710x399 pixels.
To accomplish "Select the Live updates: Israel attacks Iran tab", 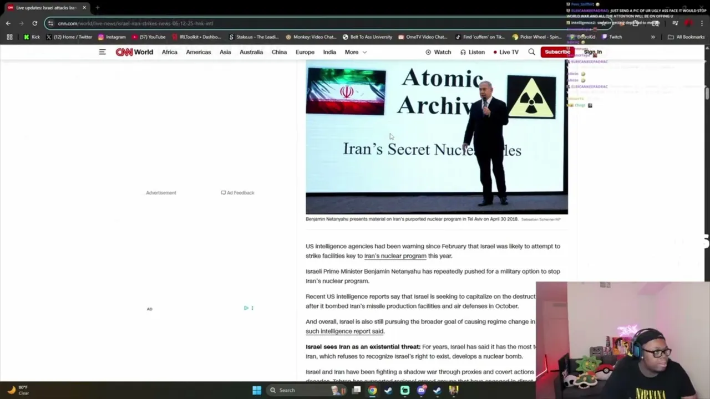I will (x=47, y=8).
